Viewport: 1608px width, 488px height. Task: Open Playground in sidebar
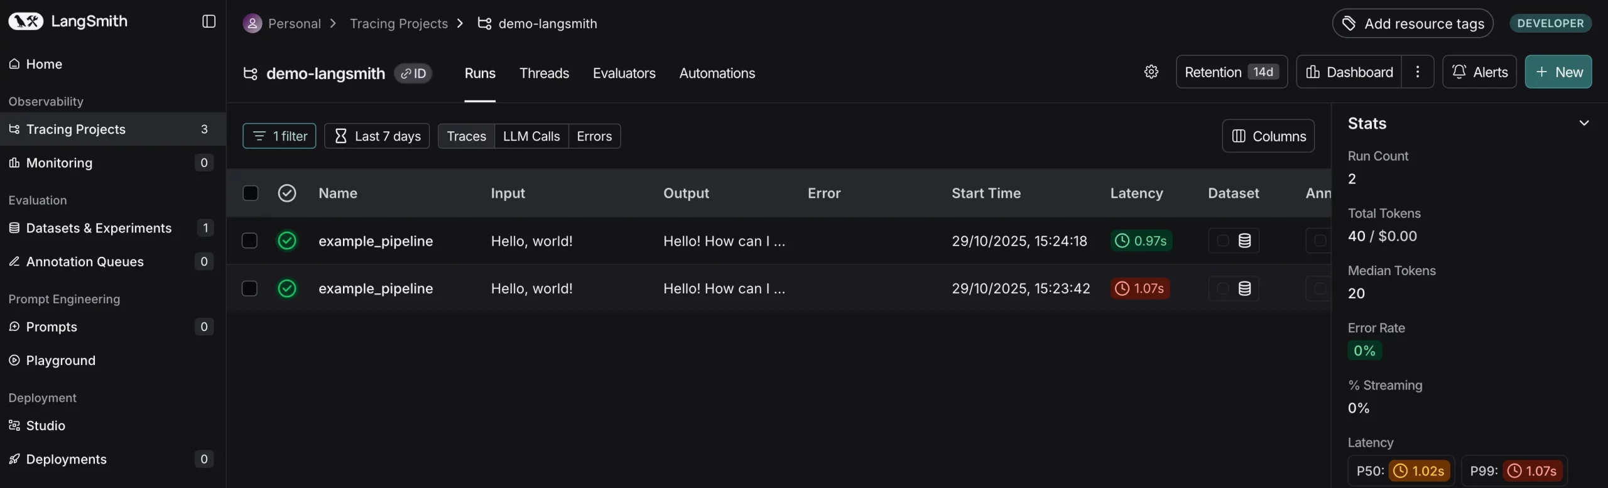(x=112, y=361)
